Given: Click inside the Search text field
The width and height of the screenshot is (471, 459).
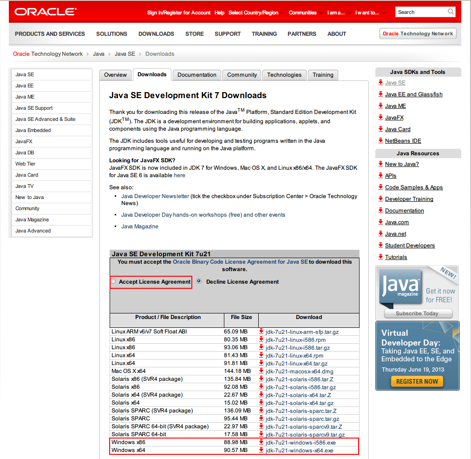Looking at the screenshot, I should (420, 12).
